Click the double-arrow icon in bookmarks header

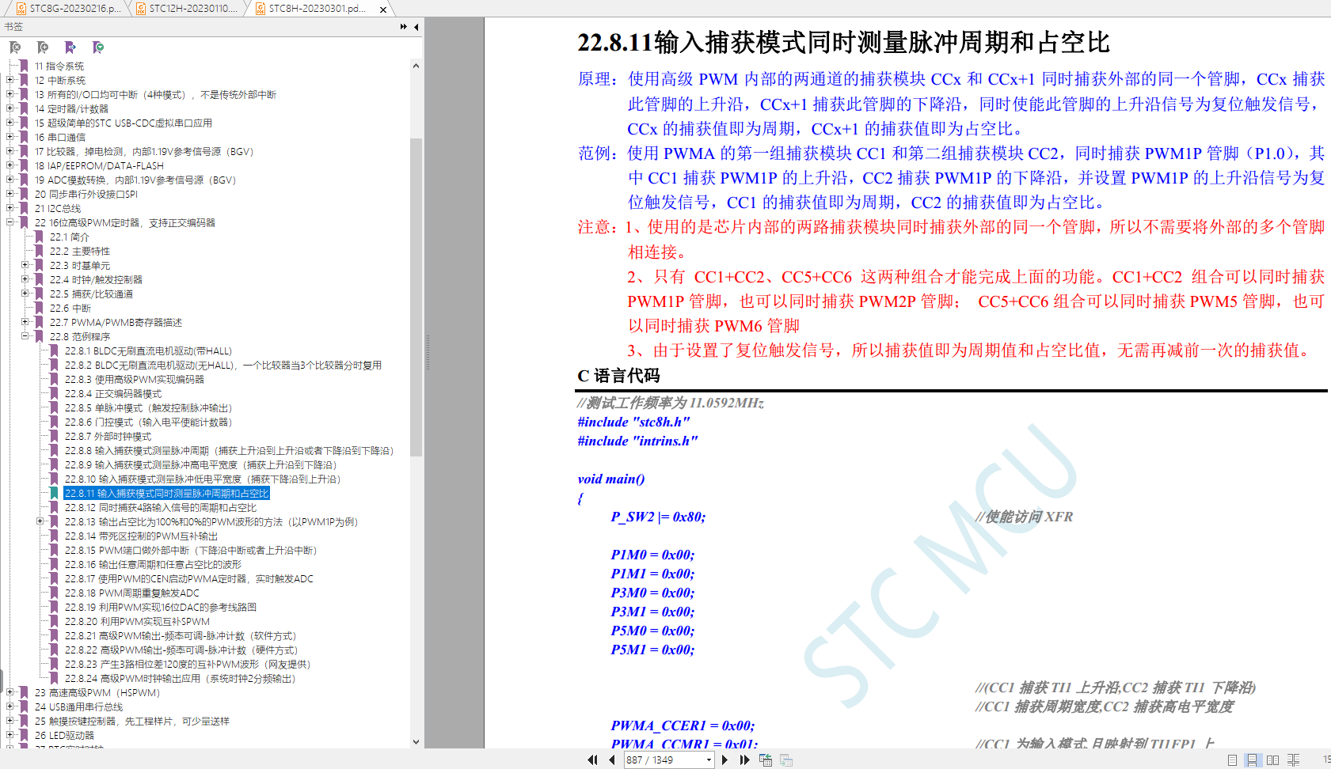(404, 27)
